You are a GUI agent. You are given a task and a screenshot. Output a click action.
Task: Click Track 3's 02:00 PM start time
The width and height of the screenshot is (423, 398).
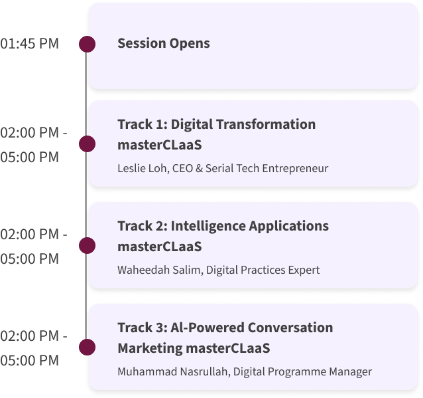tap(29, 336)
